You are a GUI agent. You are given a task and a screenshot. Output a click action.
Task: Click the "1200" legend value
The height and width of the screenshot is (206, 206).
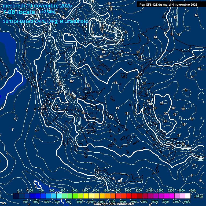click(85, 190)
